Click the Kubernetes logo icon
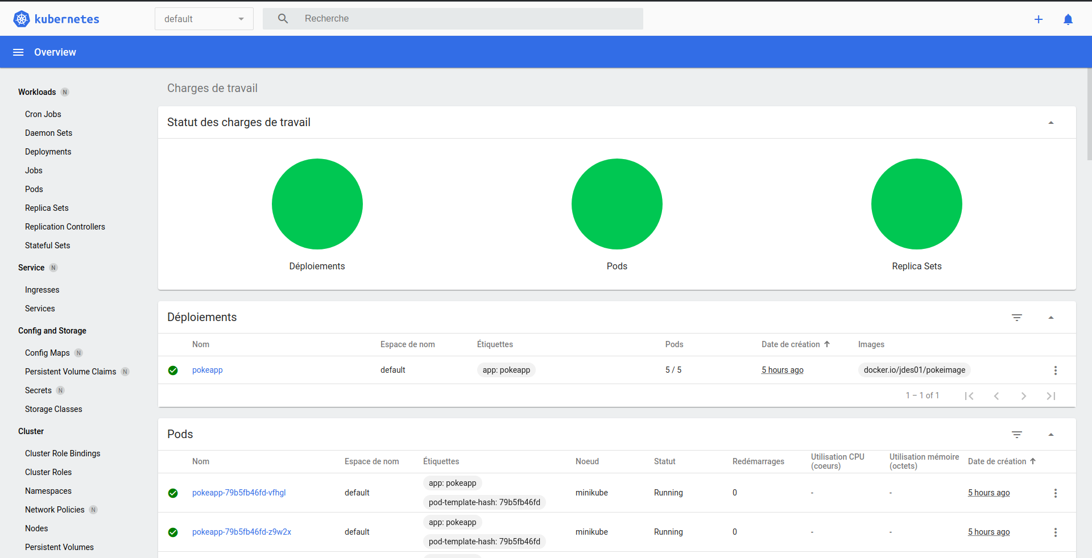 click(x=22, y=19)
